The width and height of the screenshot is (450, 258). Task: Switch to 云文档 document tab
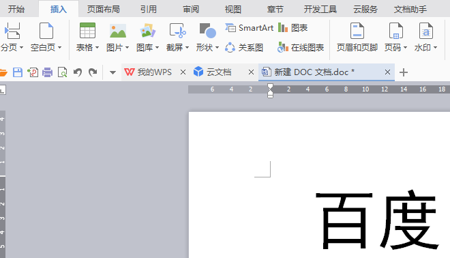point(213,72)
